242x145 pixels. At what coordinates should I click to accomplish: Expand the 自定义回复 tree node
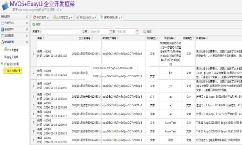point(2,64)
